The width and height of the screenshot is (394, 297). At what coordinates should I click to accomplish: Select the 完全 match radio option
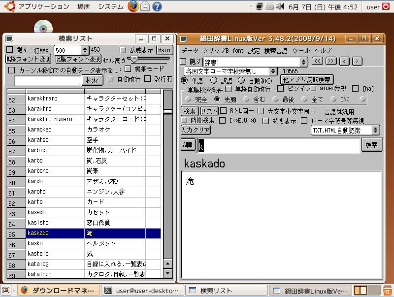click(188, 99)
